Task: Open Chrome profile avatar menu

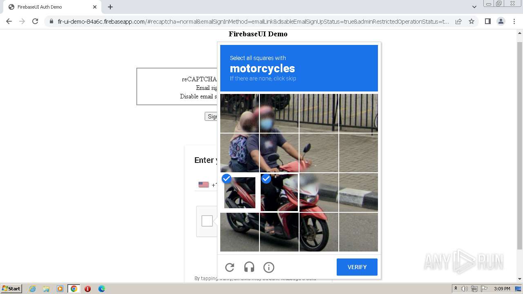Action: click(501, 21)
